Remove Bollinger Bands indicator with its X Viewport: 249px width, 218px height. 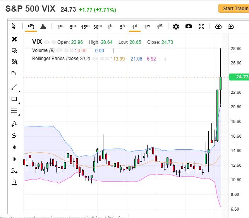pos(107,59)
